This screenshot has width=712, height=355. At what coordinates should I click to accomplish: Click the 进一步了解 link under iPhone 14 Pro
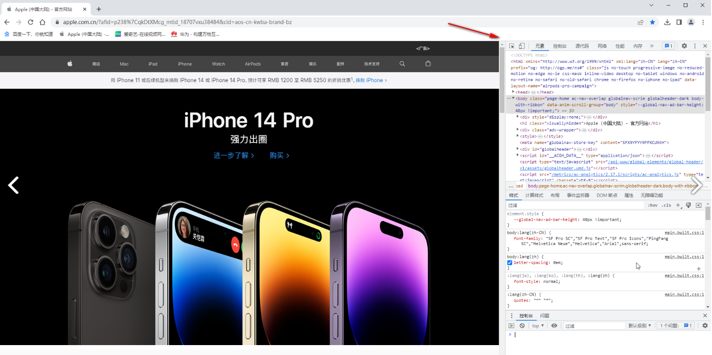(234, 155)
